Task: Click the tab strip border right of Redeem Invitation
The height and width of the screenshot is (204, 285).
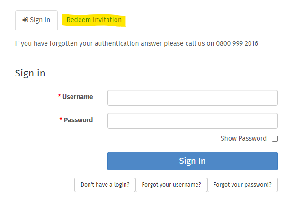Action: (x=205, y=30)
